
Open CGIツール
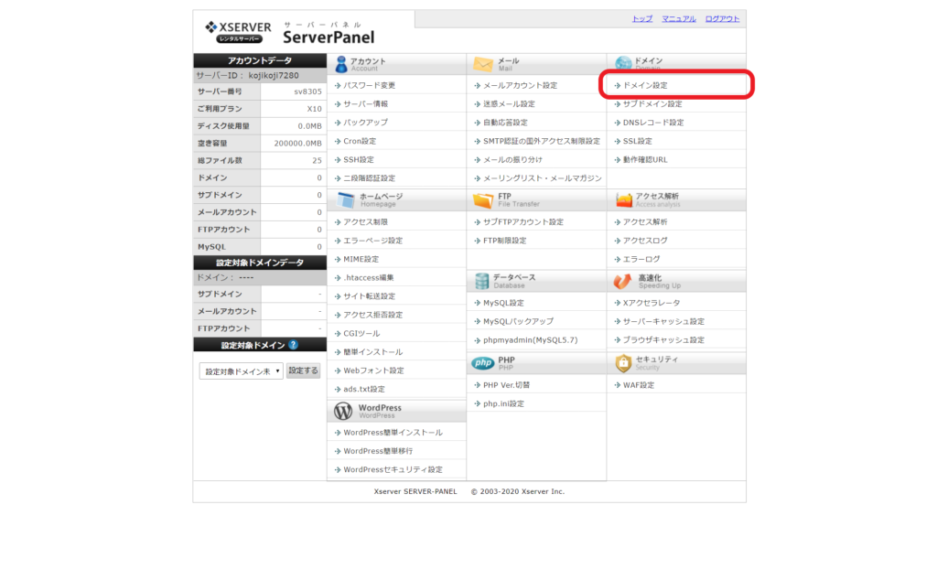361,333
